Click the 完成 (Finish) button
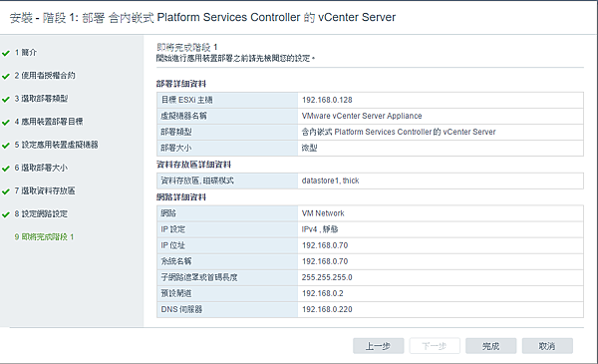 (x=490, y=346)
